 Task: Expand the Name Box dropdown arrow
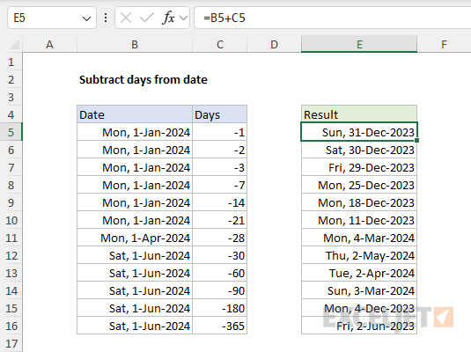(x=86, y=18)
